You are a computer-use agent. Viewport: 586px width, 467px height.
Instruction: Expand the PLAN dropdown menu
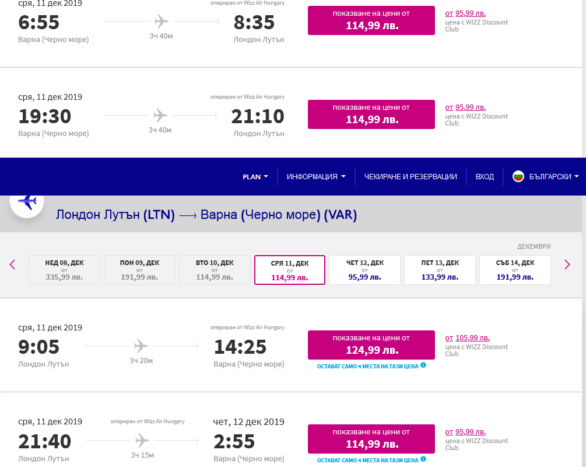(255, 176)
